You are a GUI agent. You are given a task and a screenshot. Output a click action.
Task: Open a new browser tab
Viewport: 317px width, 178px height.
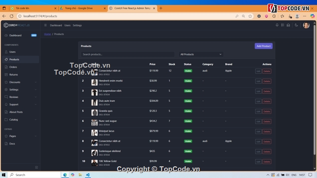pos(161,8)
